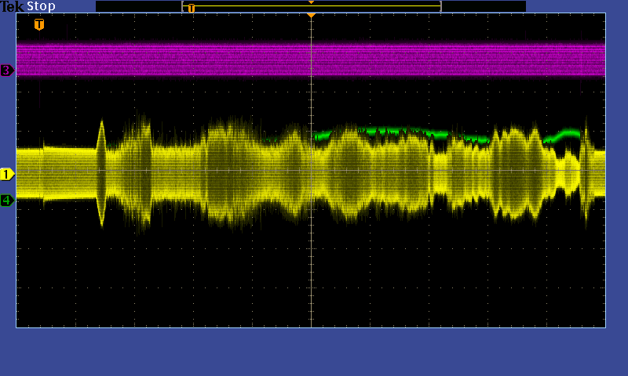Click the orange T marker in record bar

(x=191, y=8)
